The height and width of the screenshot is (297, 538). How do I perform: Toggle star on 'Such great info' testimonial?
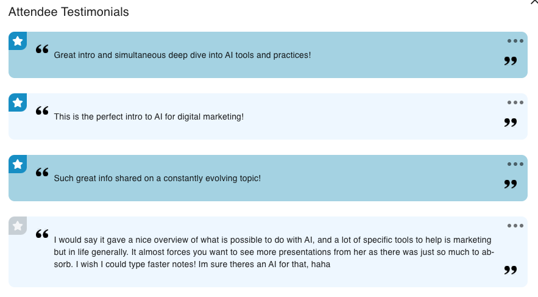coord(18,164)
